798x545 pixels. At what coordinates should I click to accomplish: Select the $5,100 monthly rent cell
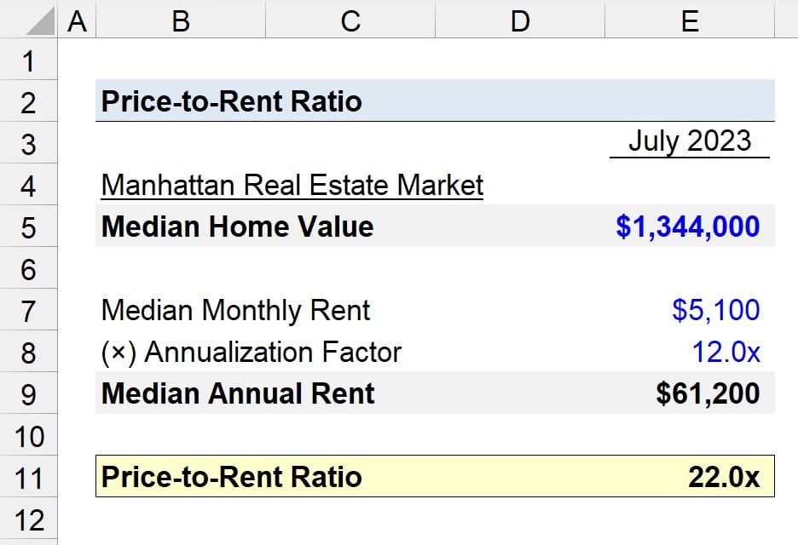(690, 310)
